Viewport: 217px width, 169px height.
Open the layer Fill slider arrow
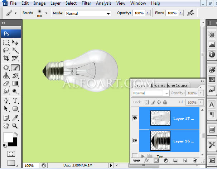point(201,102)
